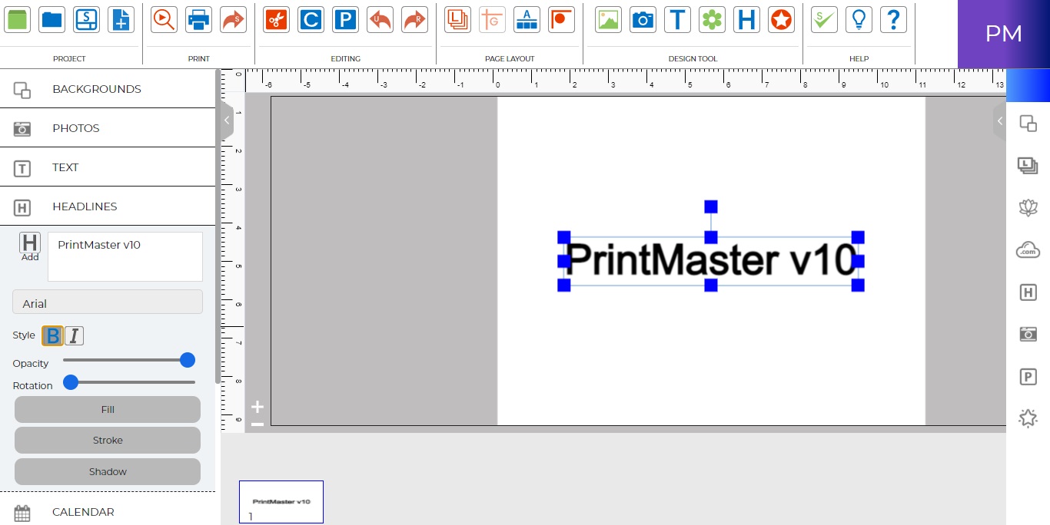Click the right sidebar layers 'L' icon

click(x=1028, y=165)
